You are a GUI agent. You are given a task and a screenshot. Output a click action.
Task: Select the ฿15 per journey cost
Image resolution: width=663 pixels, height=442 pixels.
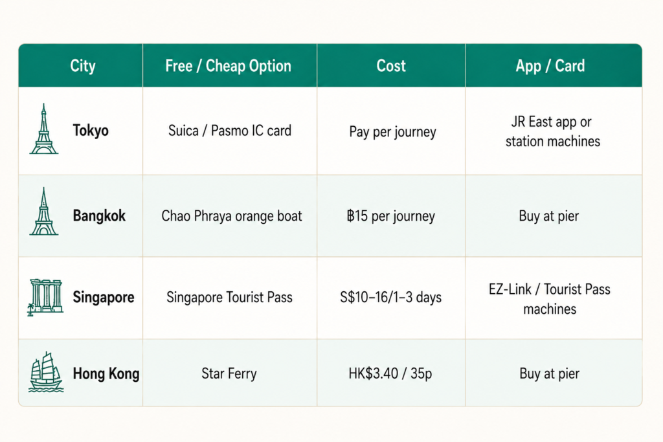[390, 216]
